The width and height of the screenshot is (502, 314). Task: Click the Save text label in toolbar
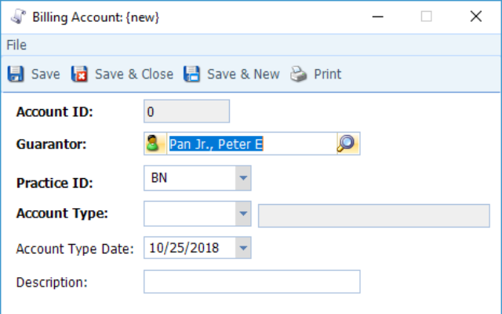pyautogui.click(x=45, y=74)
